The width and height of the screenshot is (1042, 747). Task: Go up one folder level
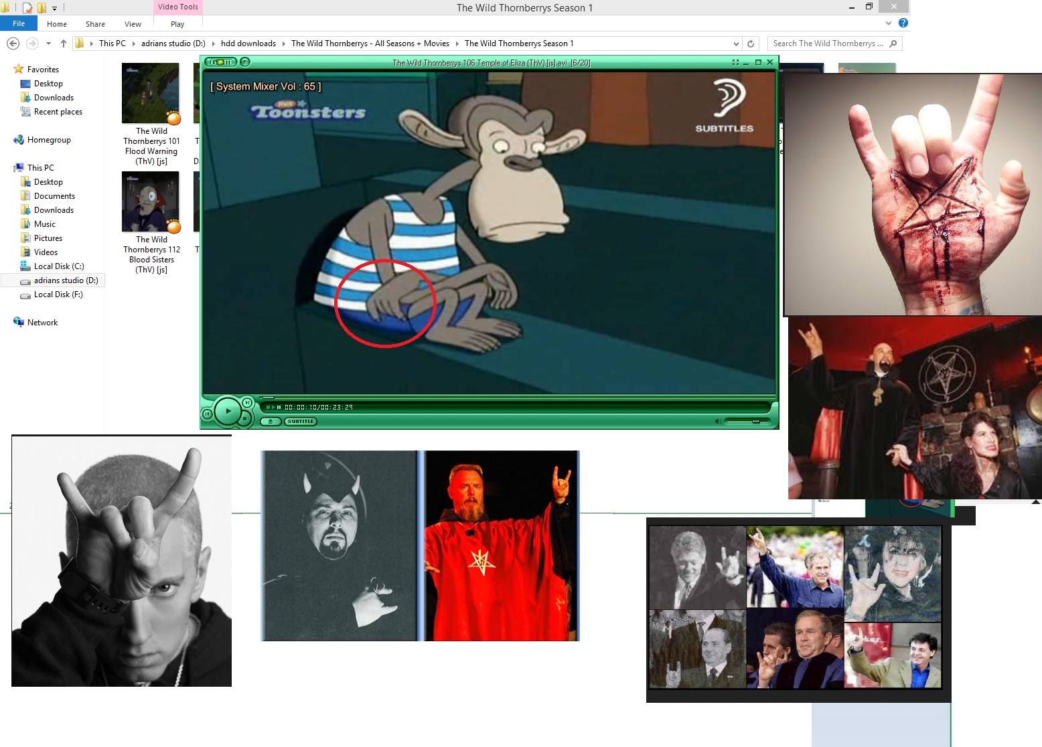(64, 44)
